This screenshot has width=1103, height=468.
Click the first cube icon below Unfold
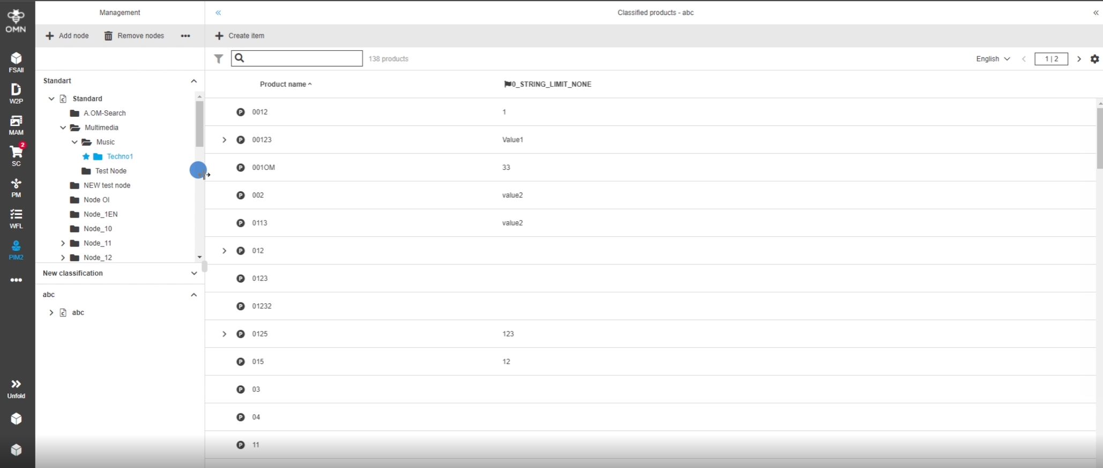pyautogui.click(x=16, y=419)
